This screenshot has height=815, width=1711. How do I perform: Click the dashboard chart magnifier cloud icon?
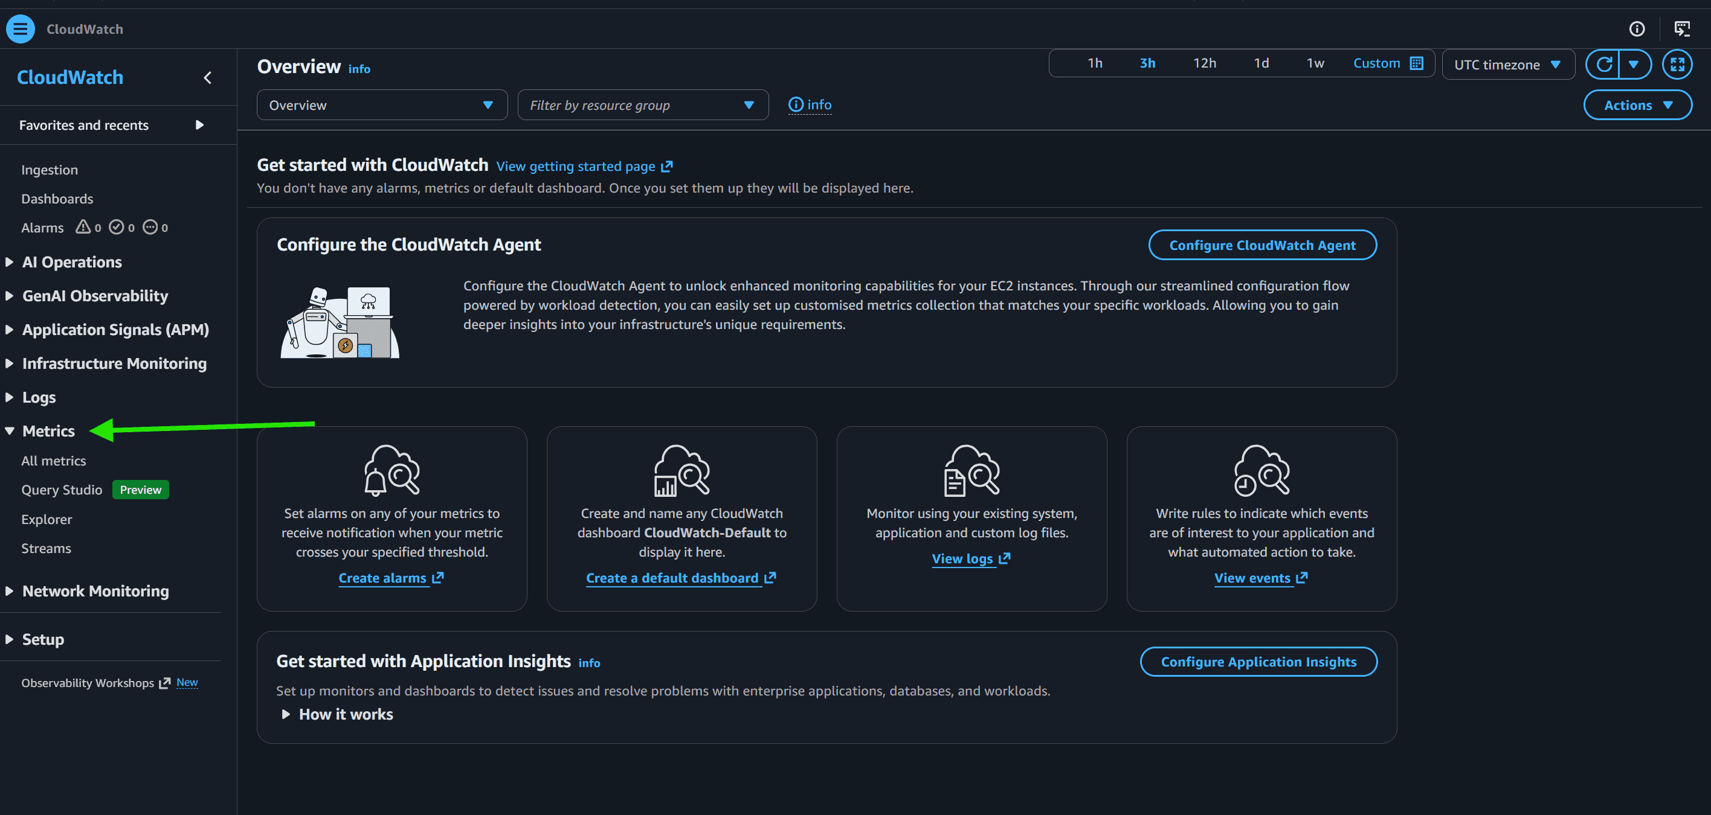(681, 470)
